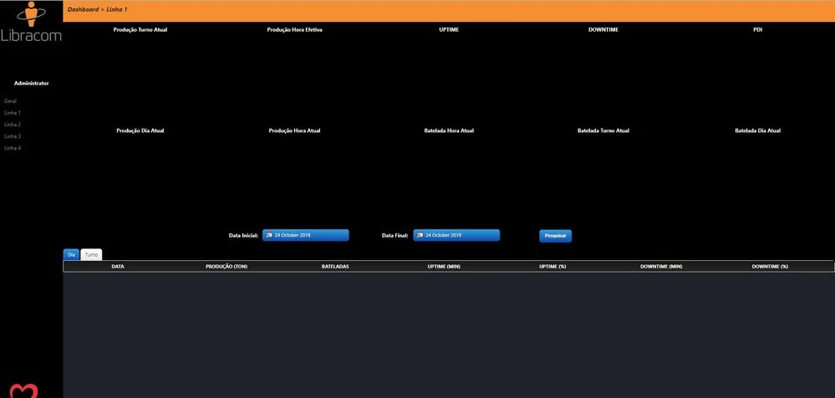Select the Data Final date field
Screen dimensions: 835x398
tap(456, 235)
